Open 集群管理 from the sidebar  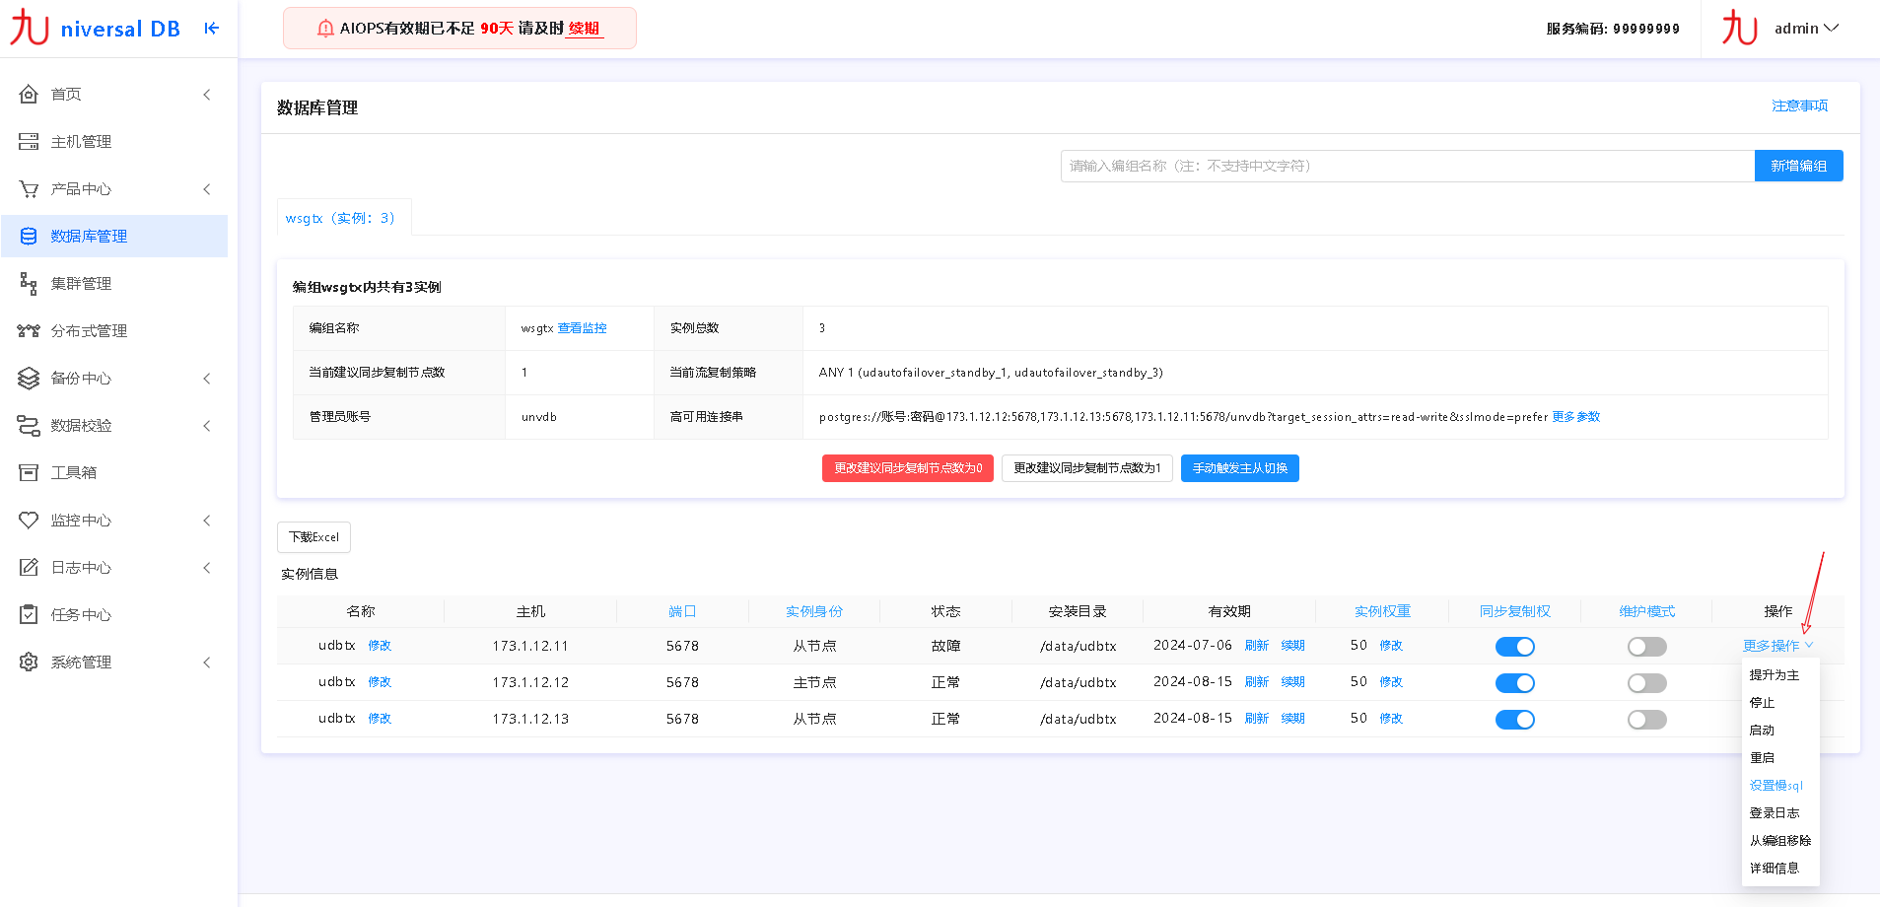[x=82, y=283]
